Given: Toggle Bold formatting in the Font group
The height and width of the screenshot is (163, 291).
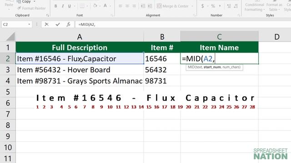Looking at the screenshot, I should coord(55,6).
